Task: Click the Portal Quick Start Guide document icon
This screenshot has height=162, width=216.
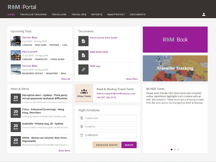Action: coord(83,41)
